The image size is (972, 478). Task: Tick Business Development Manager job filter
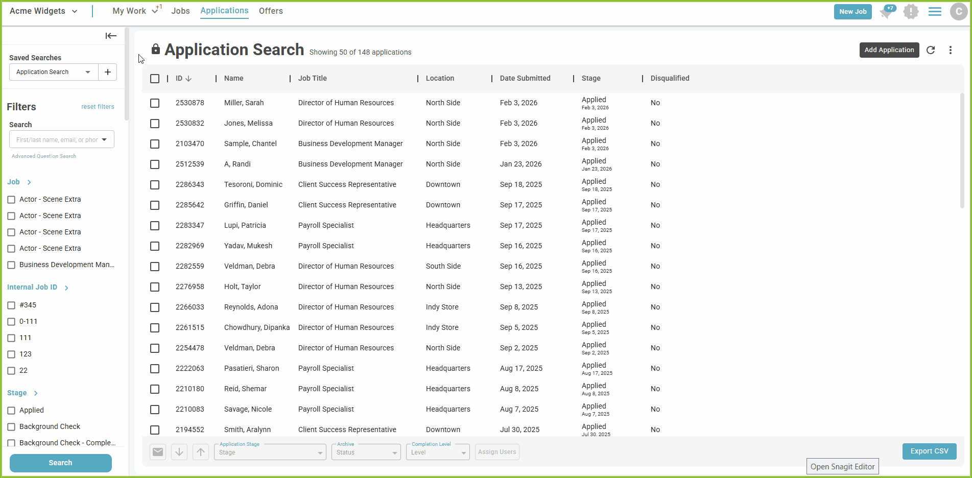point(11,265)
